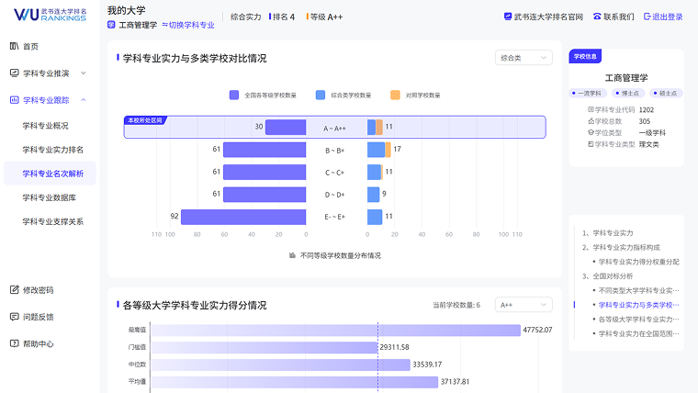This screenshot has width=698, height=393.
Task: Click the 平均值 bar showing 37137.81
Action: click(294, 382)
